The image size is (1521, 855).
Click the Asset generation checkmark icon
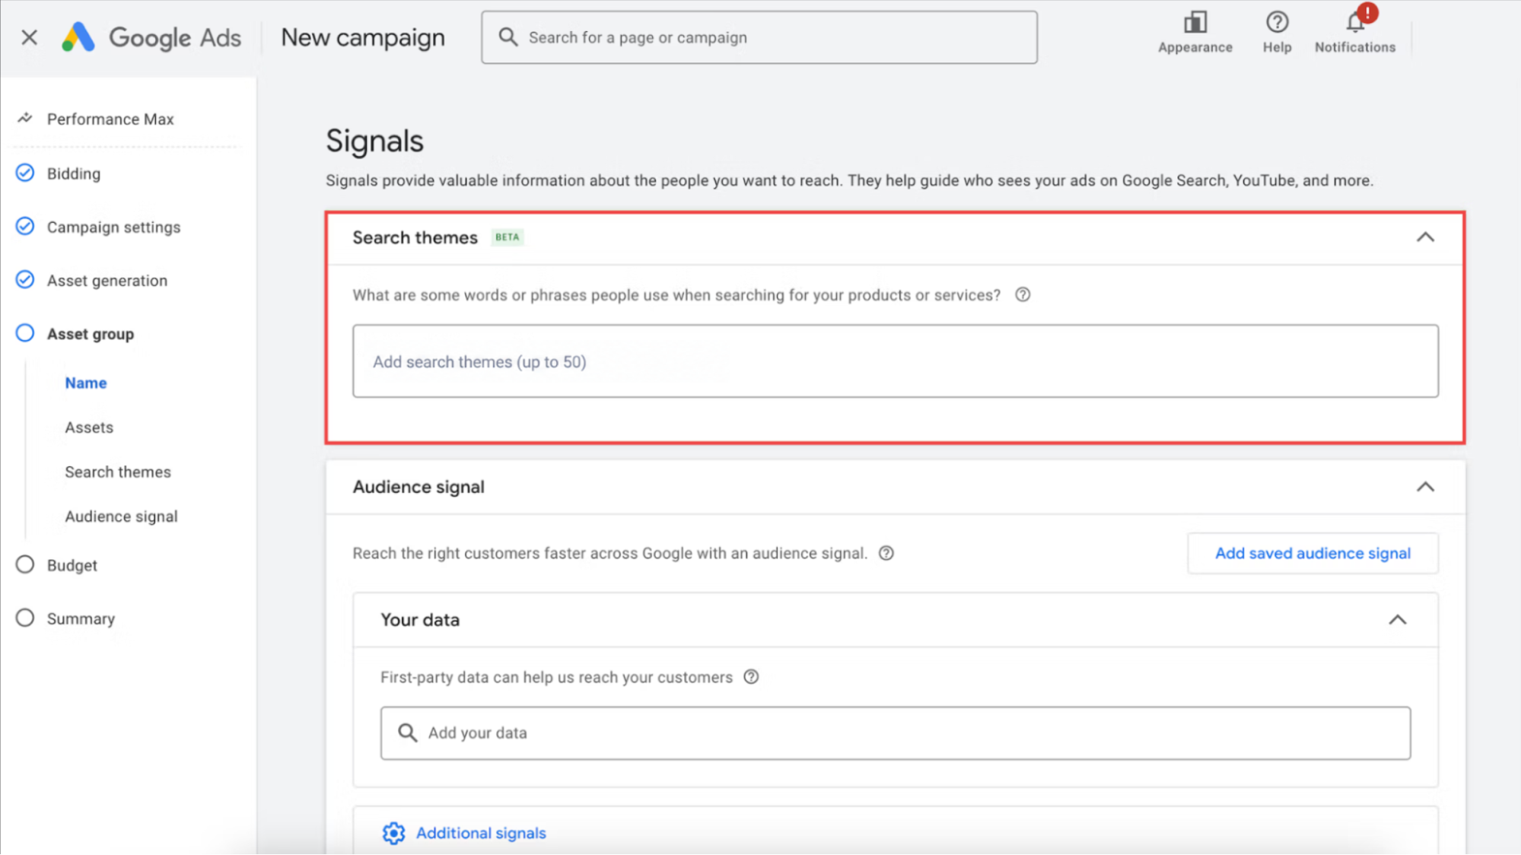tap(25, 279)
